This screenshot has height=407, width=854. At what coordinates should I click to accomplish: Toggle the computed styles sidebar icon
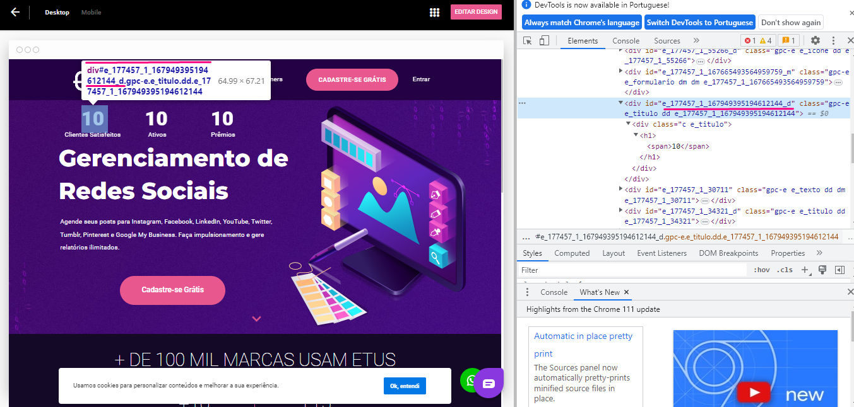pyautogui.click(x=839, y=270)
